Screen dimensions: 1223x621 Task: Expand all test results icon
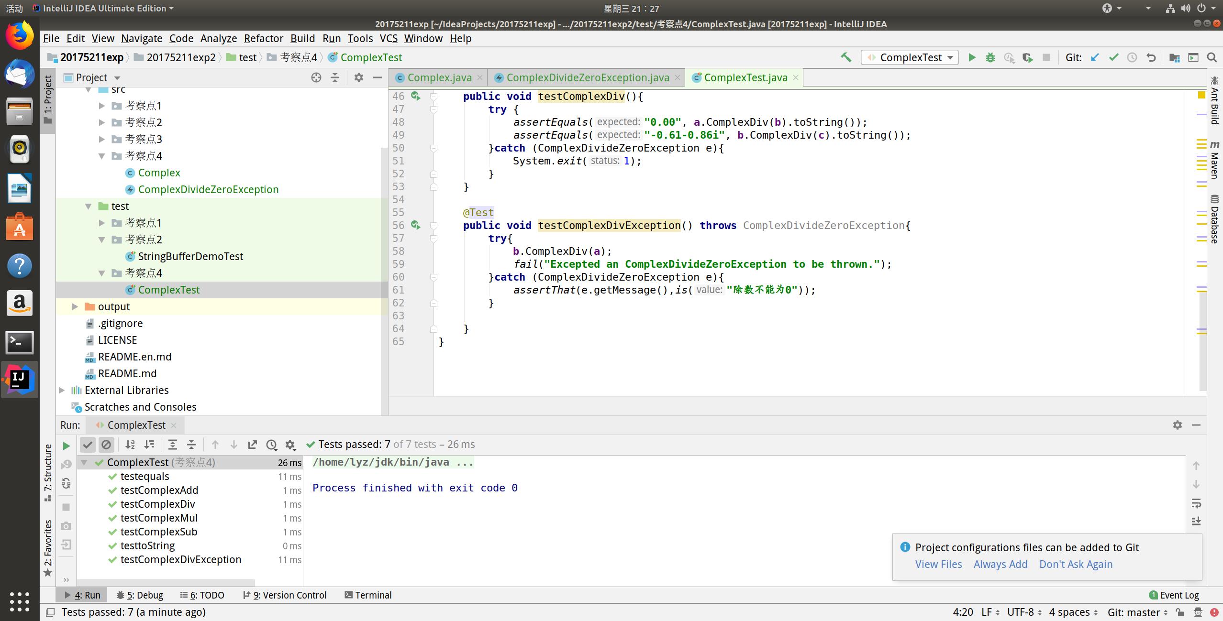pyautogui.click(x=173, y=445)
